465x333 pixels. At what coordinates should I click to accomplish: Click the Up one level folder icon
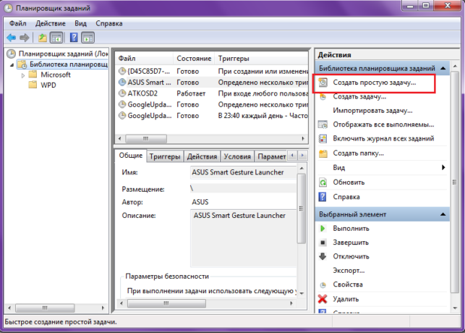coord(43,38)
